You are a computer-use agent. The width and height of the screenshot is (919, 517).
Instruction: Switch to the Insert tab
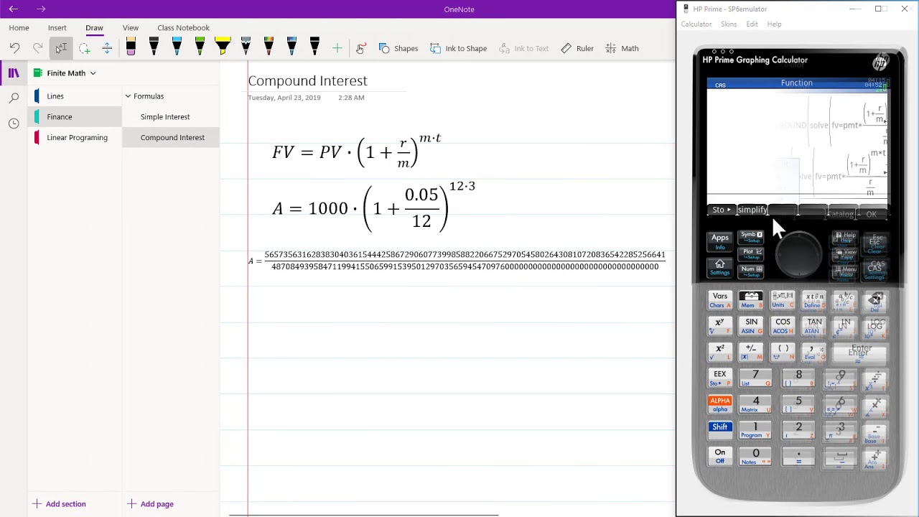[57, 28]
